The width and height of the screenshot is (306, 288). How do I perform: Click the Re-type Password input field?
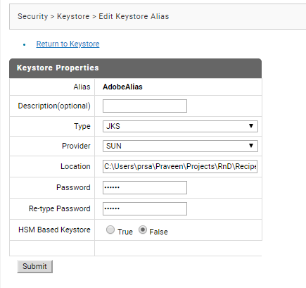145,208
